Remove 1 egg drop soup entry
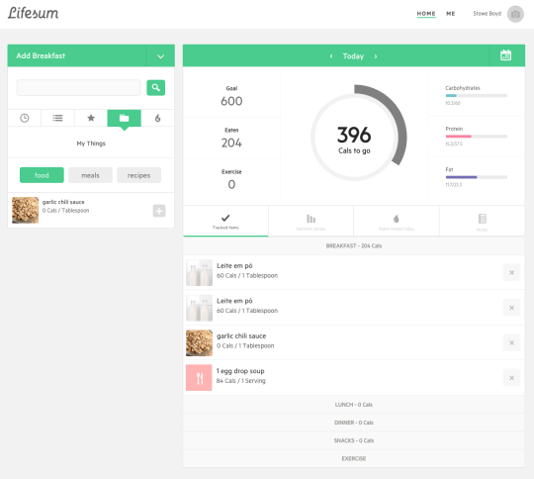The width and height of the screenshot is (534, 479). (511, 378)
